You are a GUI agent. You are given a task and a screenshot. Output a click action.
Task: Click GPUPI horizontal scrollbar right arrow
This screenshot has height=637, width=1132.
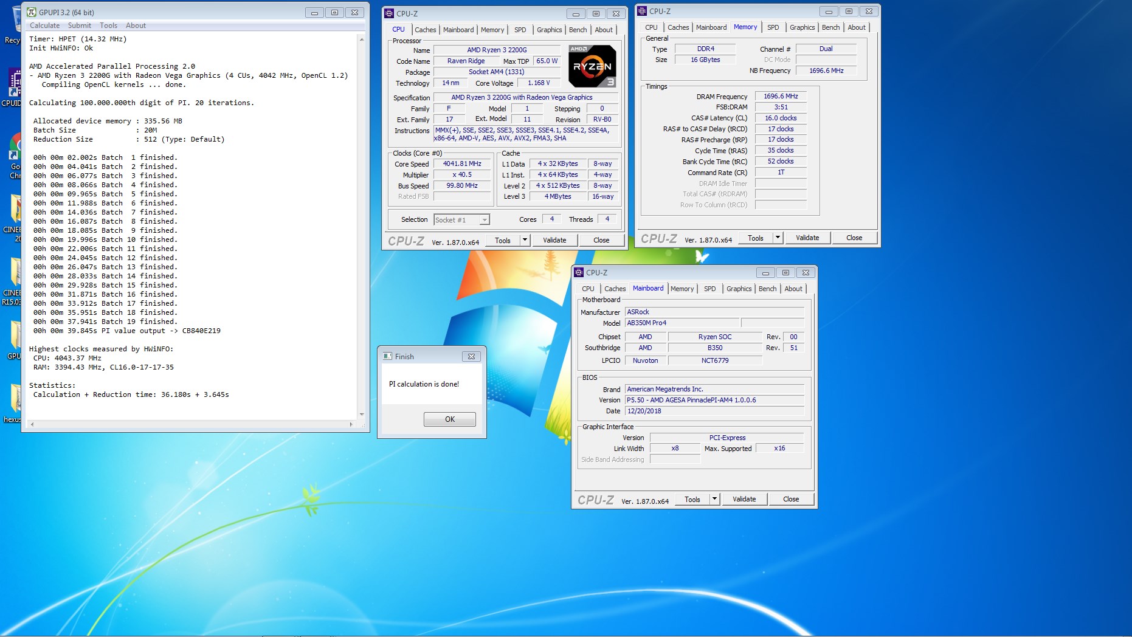(x=351, y=424)
